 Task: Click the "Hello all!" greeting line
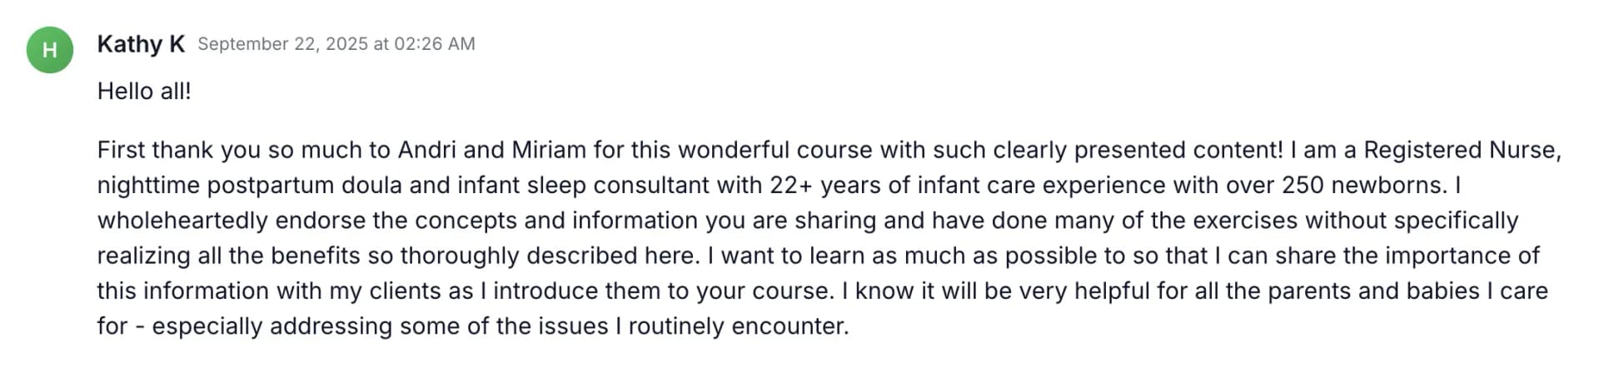144,91
